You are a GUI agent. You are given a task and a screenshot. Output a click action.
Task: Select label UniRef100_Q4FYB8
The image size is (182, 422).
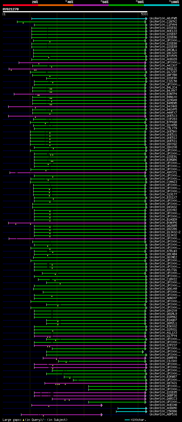[163, 75]
